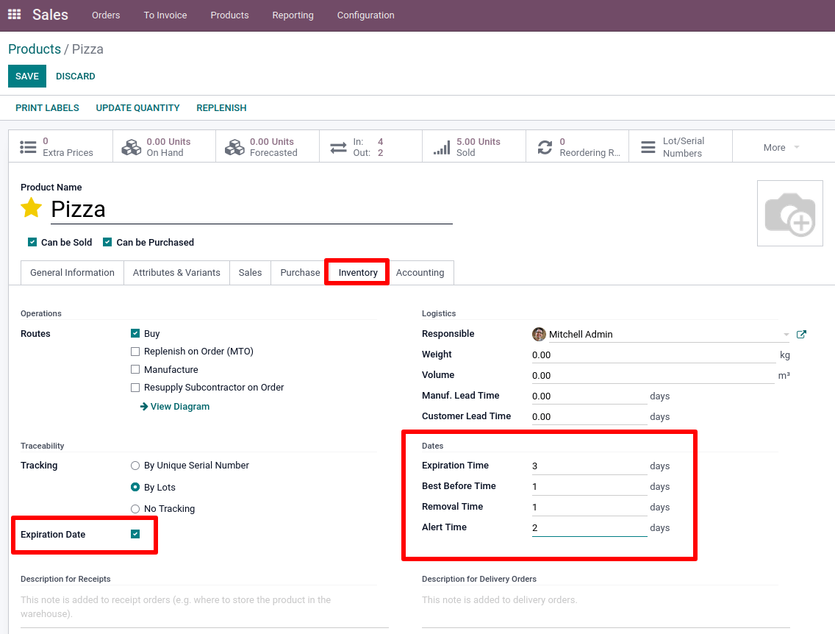Switch to General Information tab
The width and height of the screenshot is (835, 634).
tap(73, 272)
